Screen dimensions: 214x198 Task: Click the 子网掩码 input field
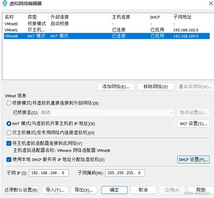click(125, 173)
